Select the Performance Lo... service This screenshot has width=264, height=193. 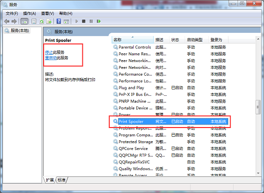click(x=170, y=81)
